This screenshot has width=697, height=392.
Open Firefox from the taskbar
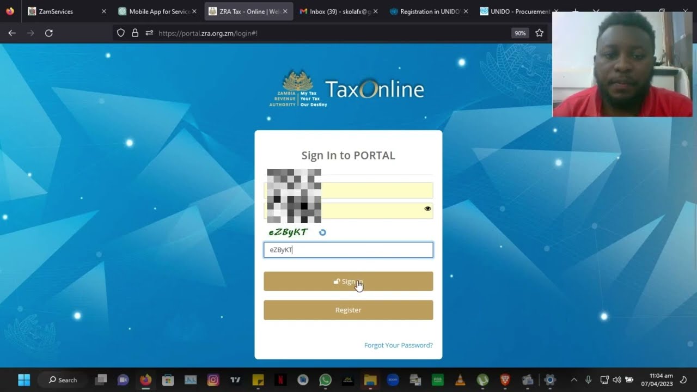tap(145, 379)
